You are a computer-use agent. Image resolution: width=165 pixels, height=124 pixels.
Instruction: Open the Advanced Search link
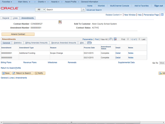point(94,10)
